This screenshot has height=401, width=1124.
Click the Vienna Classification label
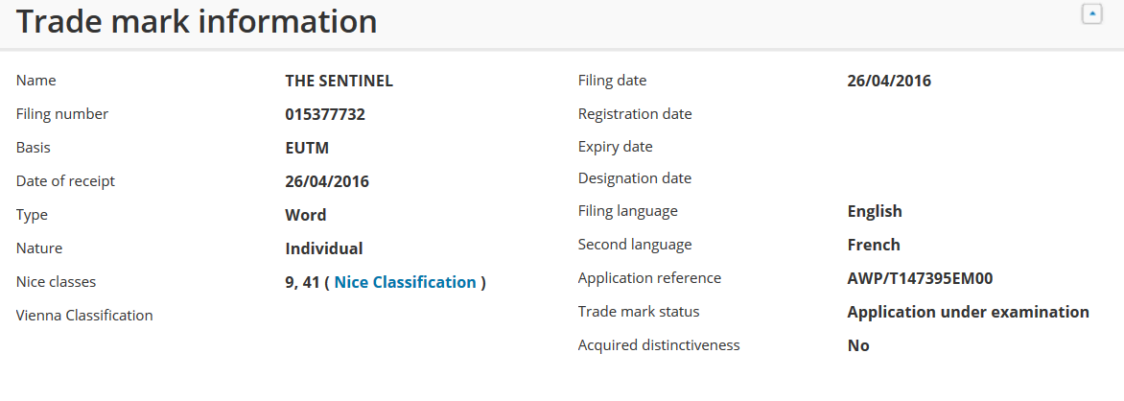tap(84, 316)
